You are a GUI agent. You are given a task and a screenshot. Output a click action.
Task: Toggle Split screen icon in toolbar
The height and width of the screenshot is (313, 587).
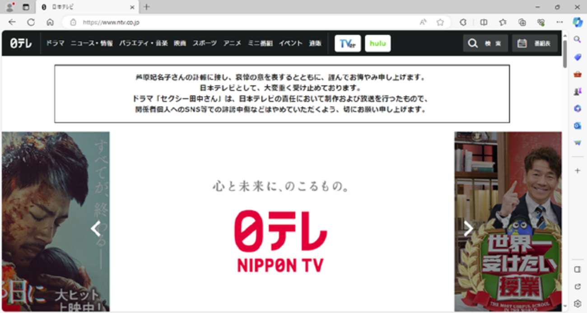pyautogui.click(x=484, y=22)
